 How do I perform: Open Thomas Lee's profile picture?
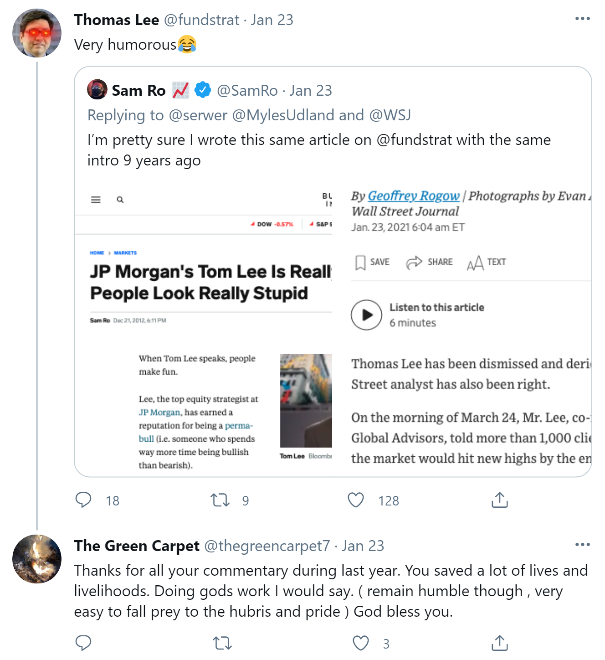(37, 33)
